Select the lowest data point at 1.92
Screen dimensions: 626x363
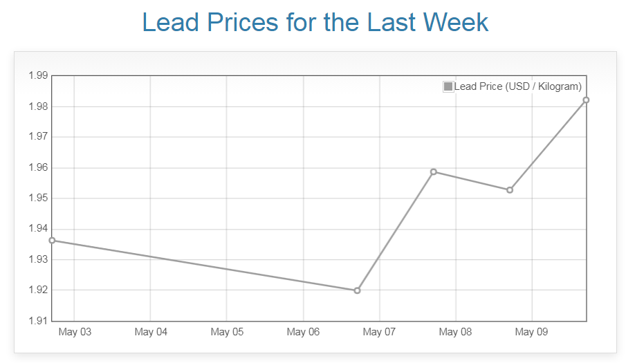coord(357,290)
